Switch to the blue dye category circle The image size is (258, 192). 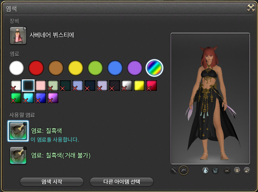[x=115, y=68]
